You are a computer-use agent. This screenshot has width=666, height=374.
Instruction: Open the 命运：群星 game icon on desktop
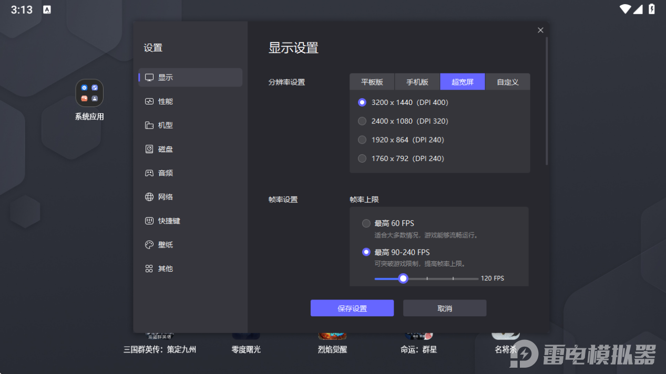tap(418, 335)
